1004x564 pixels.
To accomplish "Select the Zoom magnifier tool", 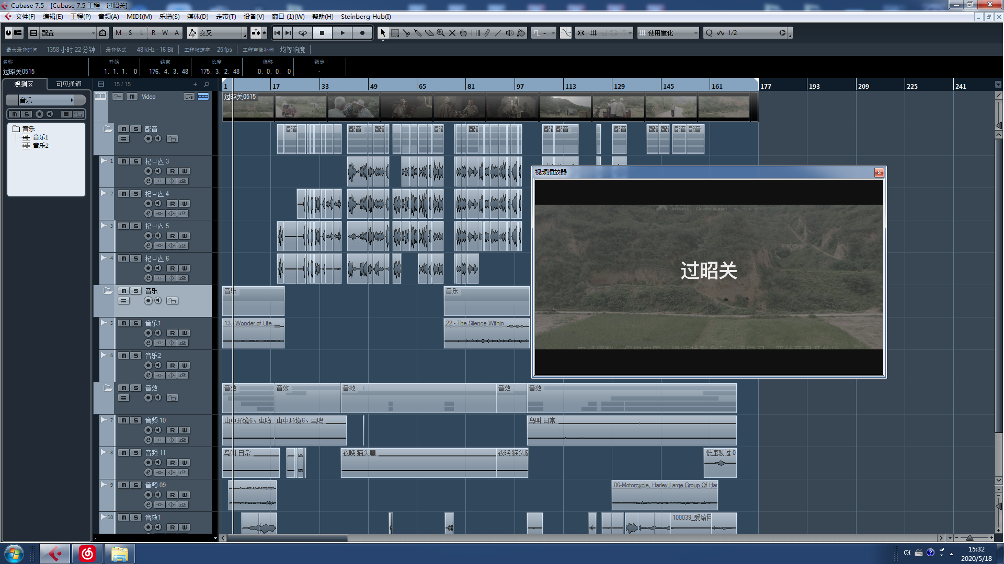I will [x=441, y=33].
